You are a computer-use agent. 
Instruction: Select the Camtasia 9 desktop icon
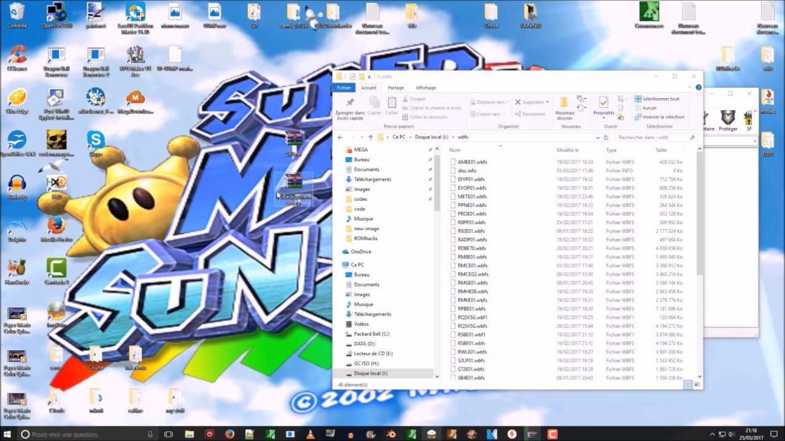coord(56,273)
